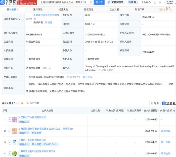The height and width of the screenshot is (157, 176).
Task: Expand row 2 上海百联国泰君安 plus toggle
Action: (10, 131)
